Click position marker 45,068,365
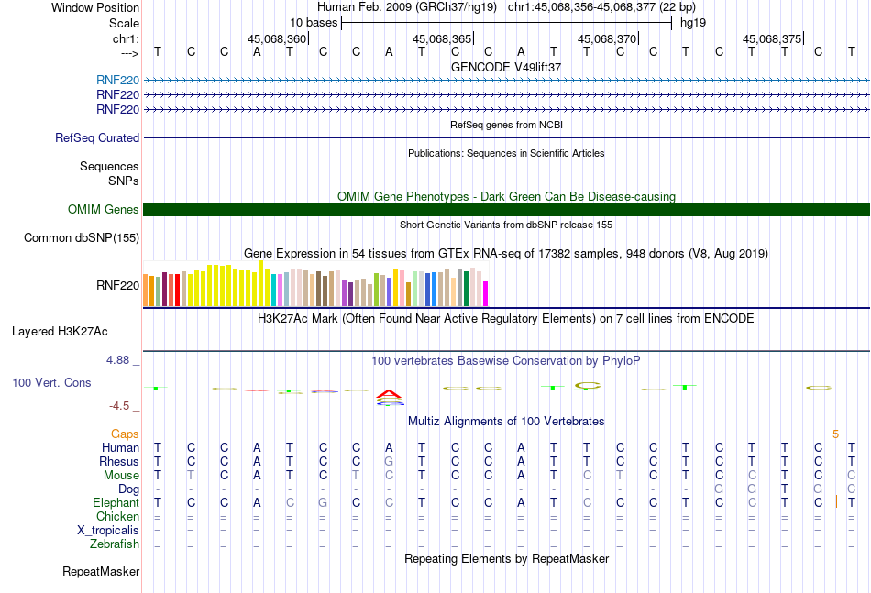Image resolution: width=871 pixels, height=593 pixels. pos(442,38)
